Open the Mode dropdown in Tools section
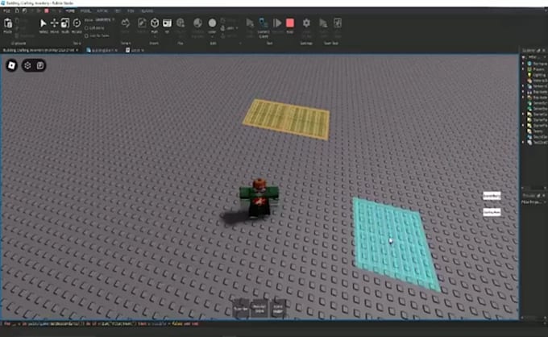 104,20
